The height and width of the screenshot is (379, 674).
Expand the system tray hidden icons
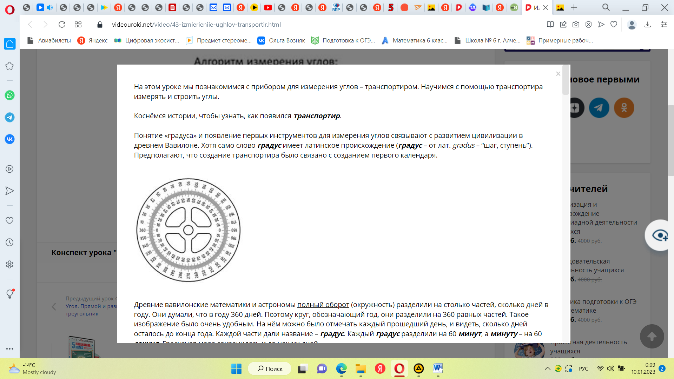pos(547,369)
